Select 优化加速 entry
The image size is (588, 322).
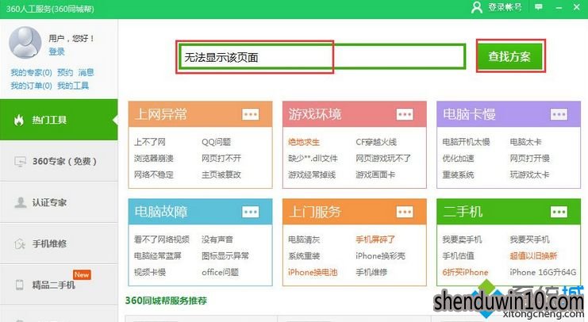point(458,158)
